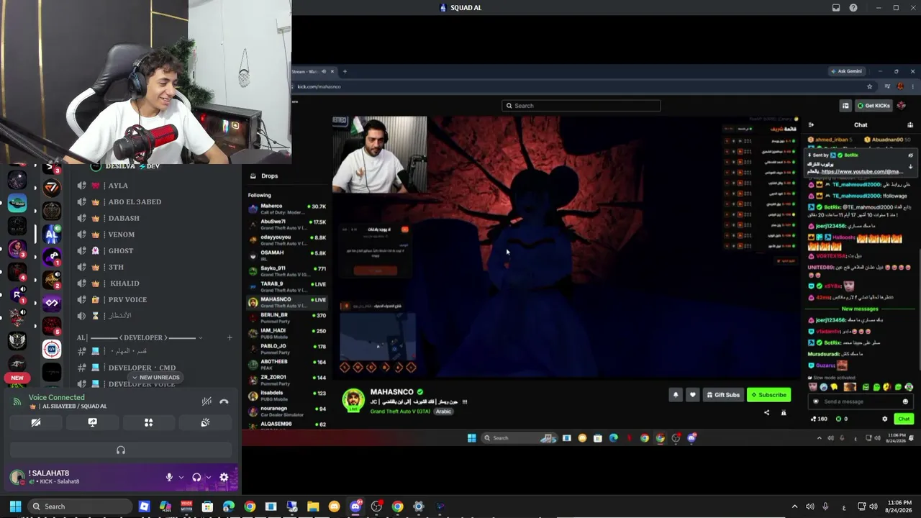Turn on Discord camera

[x=36, y=422]
